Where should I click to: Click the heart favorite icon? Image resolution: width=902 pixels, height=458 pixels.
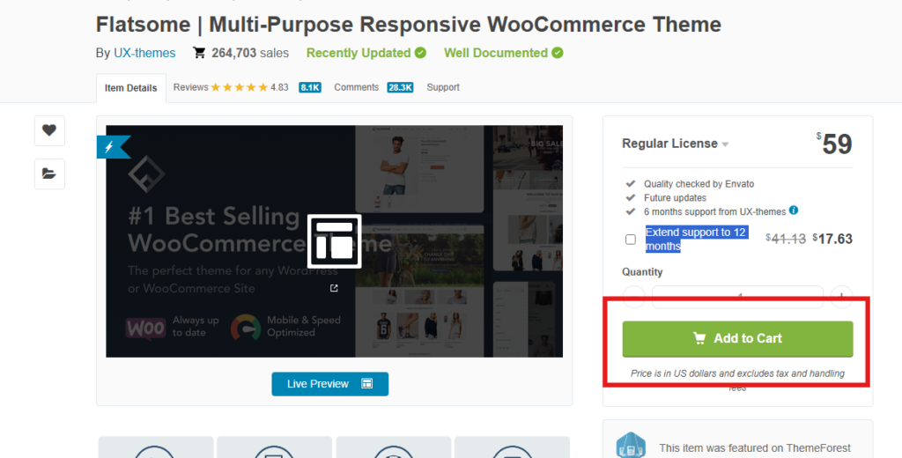click(49, 130)
